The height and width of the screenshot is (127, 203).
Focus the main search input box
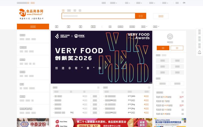point(98,16)
